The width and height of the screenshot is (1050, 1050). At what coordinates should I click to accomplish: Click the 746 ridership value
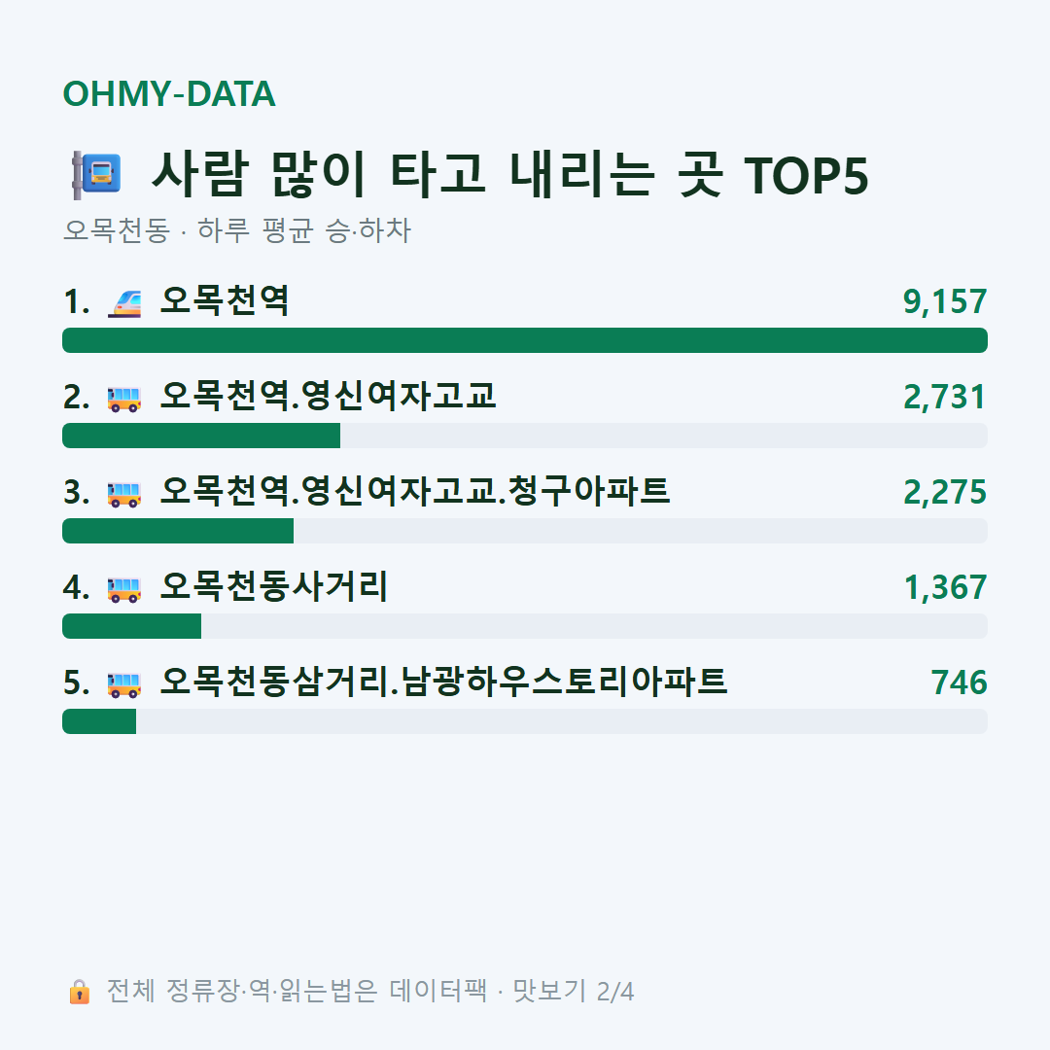pyautogui.click(x=959, y=682)
